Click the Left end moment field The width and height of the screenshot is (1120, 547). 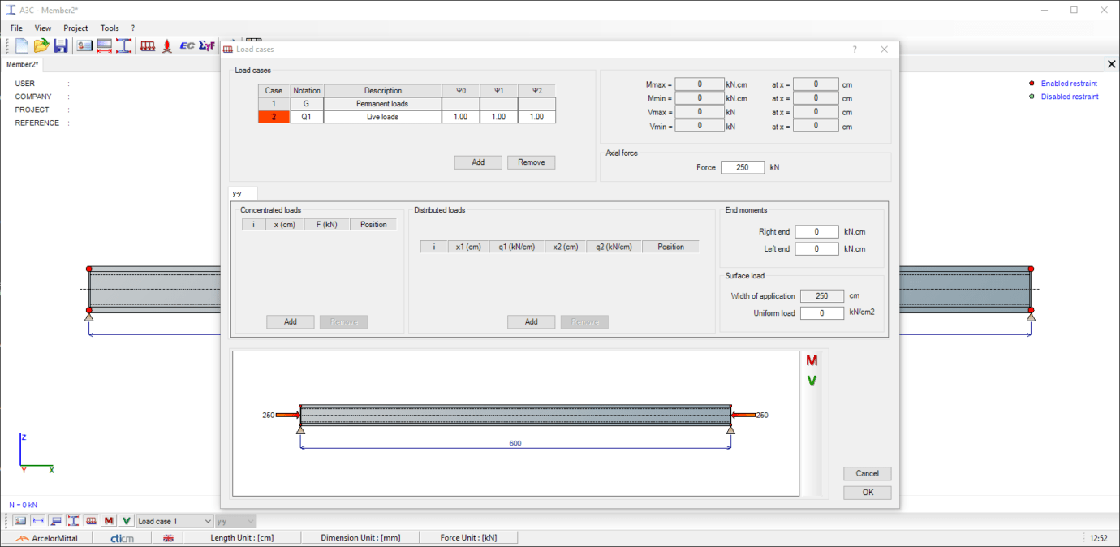click(817, 249)
